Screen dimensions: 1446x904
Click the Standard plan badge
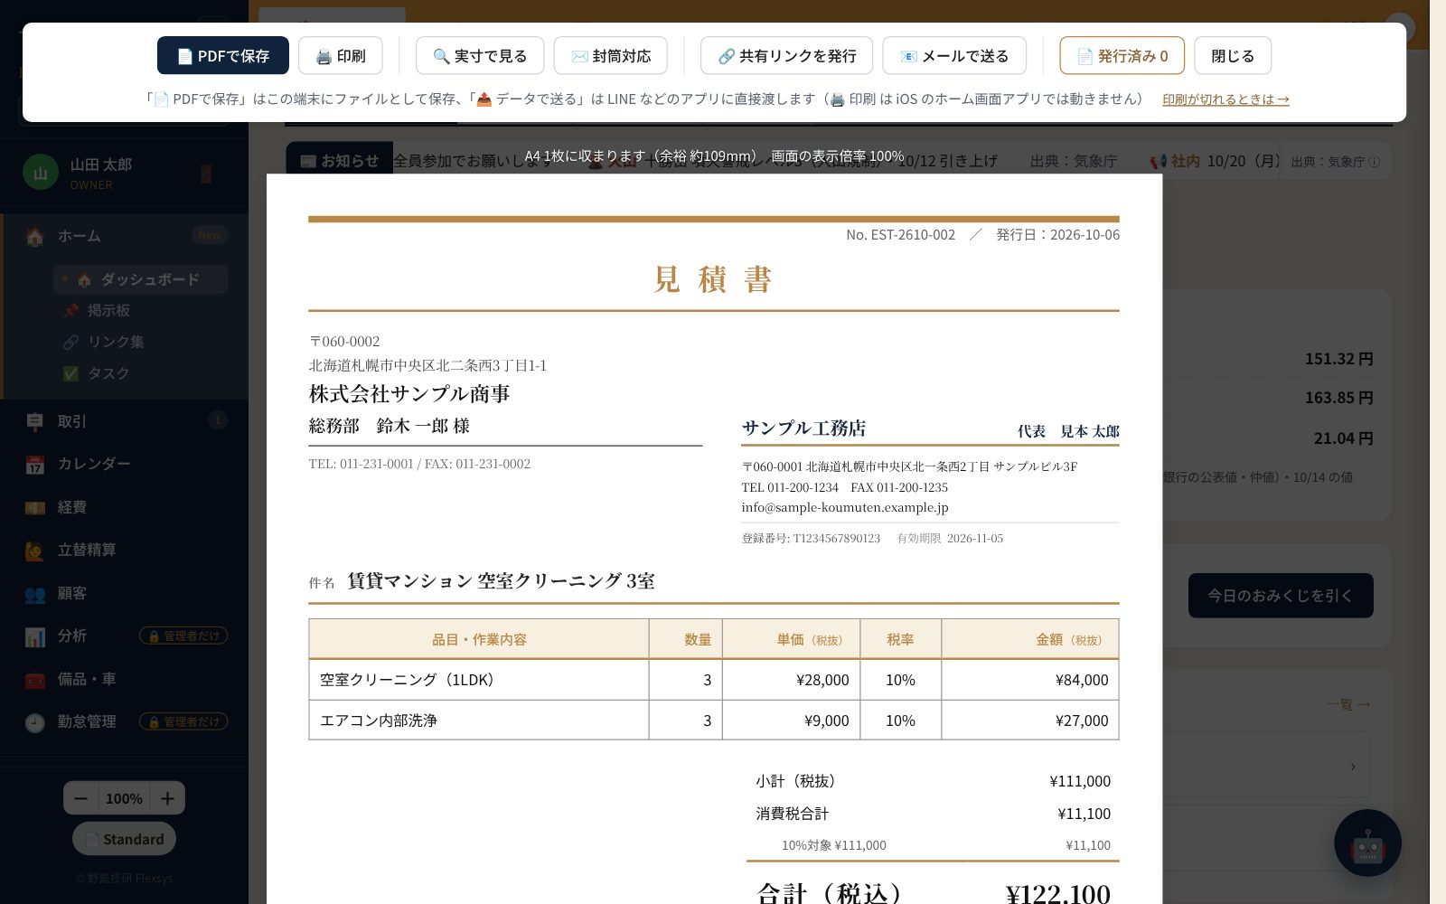coord(124,839)
